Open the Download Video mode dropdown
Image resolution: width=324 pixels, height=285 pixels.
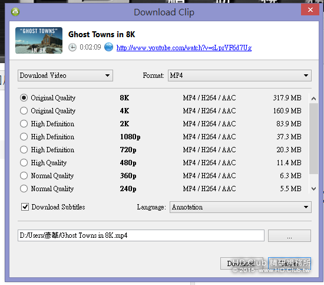(65, 76)
